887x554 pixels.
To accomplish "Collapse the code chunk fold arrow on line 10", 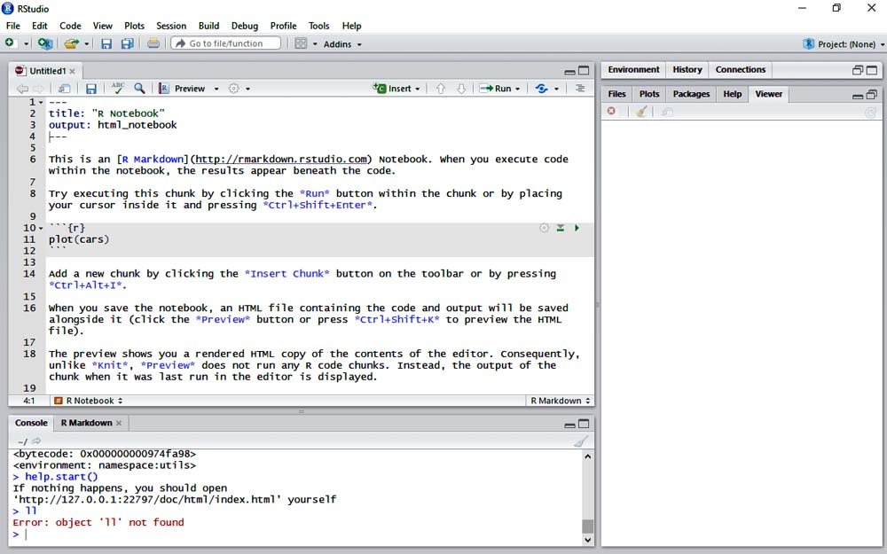I will point(41,229).
